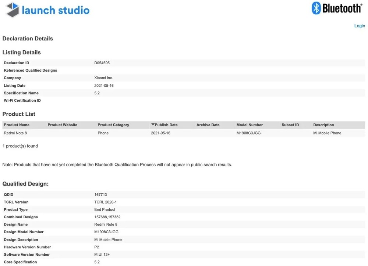Sort table by Product Category column header

(113, 125)
